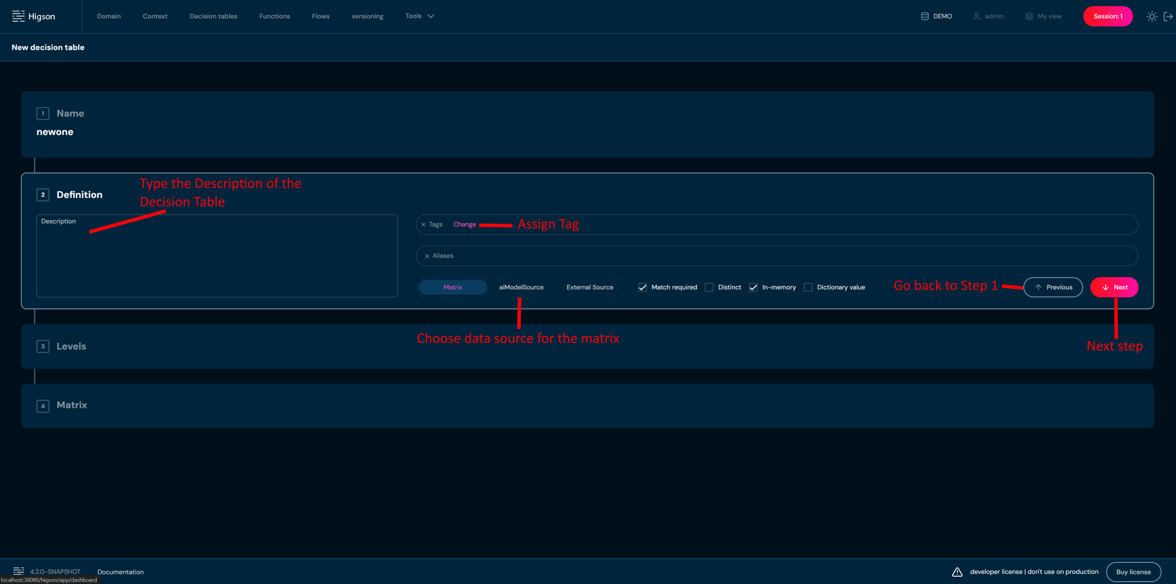Click the DEMO database icon
The height and width of the screenshot is (584, 1176).
click(x=924, y=16)
